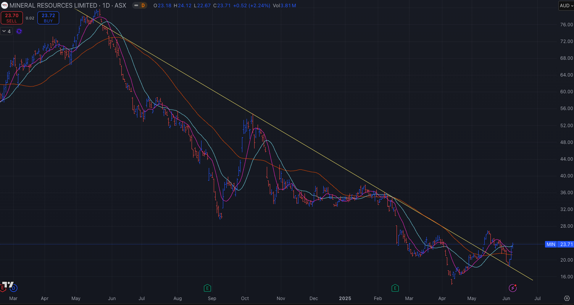Click the purple lightning upcoming event marker

click(x=513, y=287)
